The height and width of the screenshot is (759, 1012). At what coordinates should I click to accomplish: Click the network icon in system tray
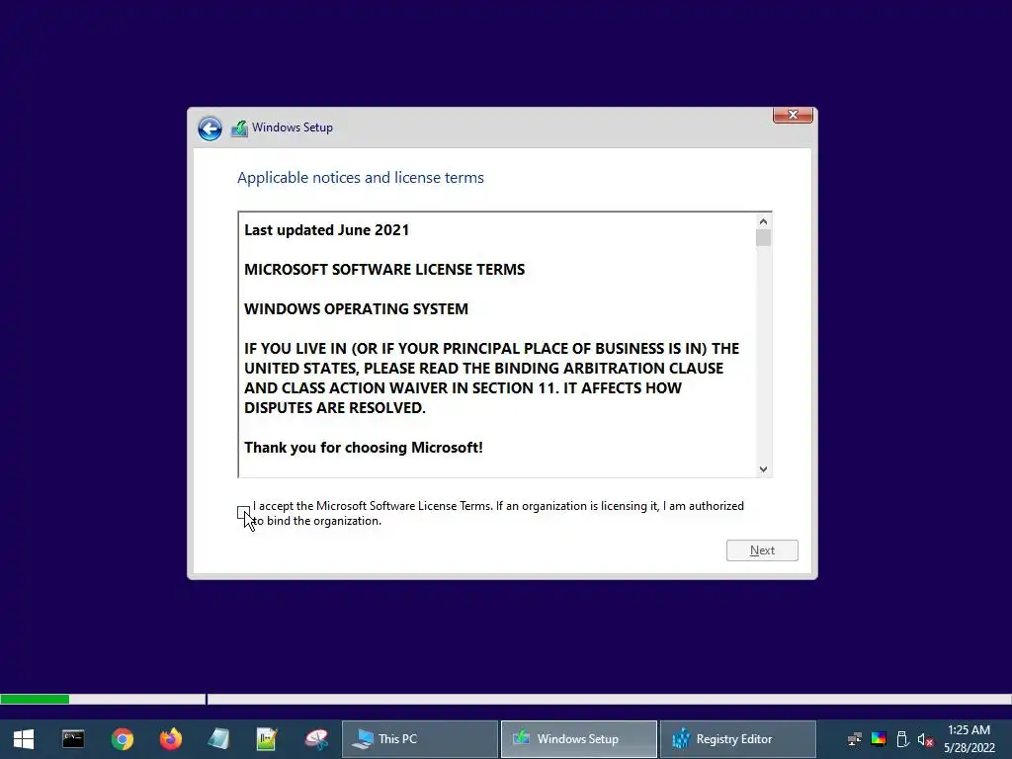(x=855, y=739)
